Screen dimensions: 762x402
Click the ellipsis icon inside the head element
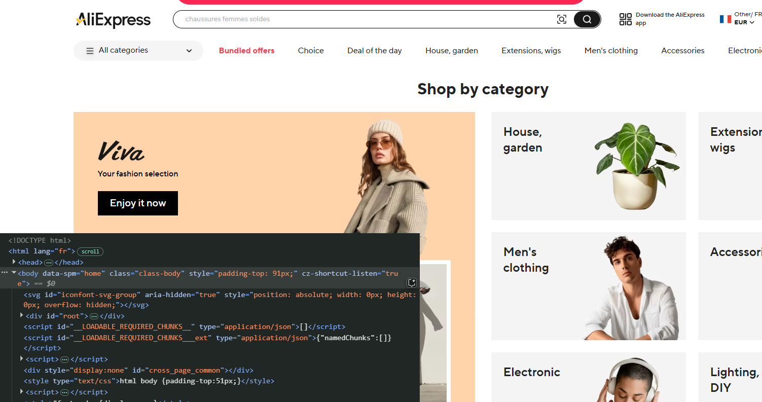pyautogui.click(x=49, y=262)
